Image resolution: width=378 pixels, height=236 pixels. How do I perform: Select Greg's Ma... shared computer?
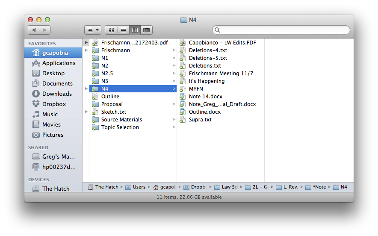53,156
